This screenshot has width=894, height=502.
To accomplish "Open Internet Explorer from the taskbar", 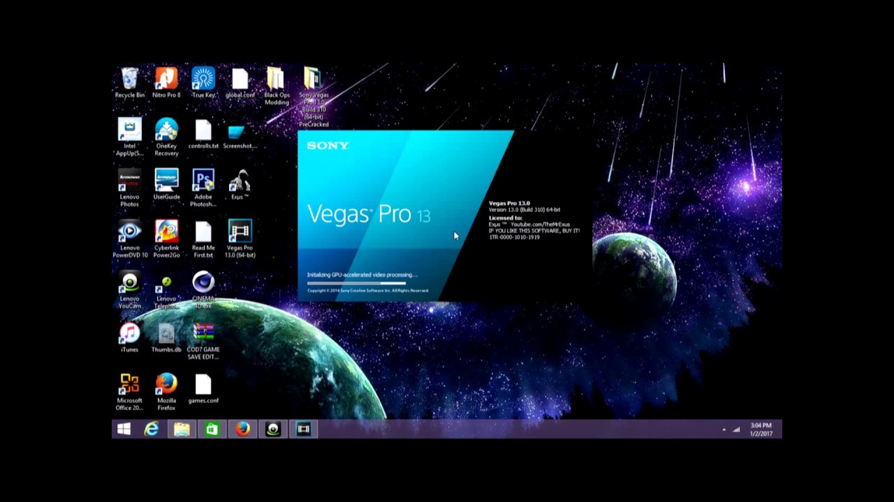I will click(x=152, y=429).
